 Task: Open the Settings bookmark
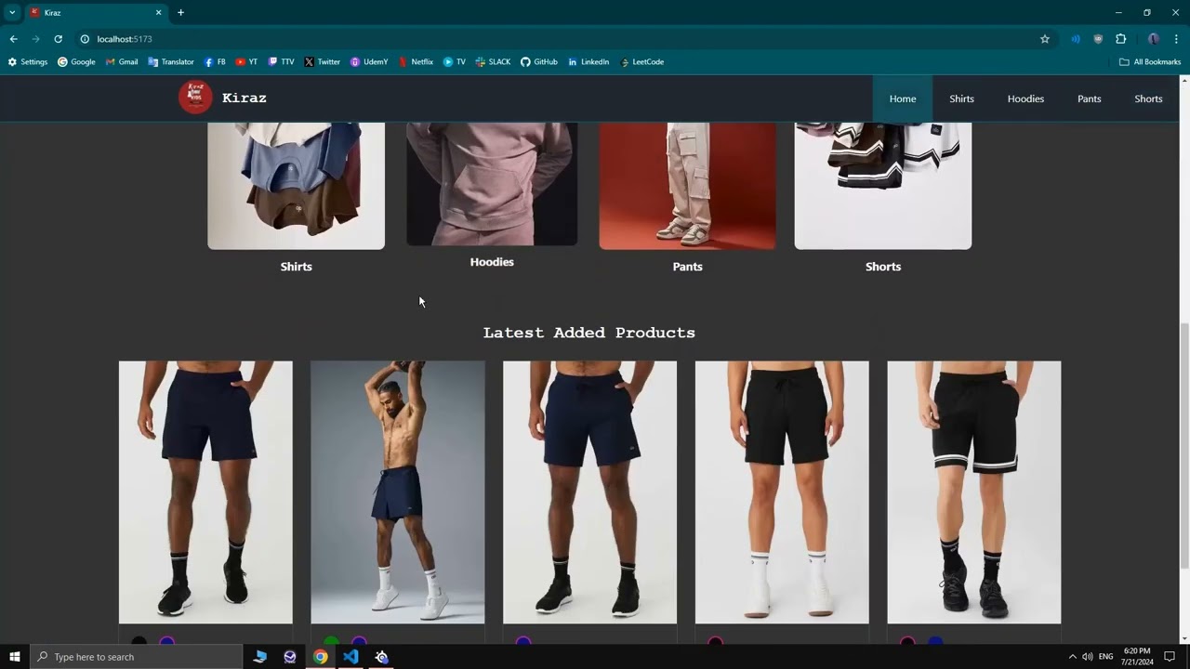point(28,62)
